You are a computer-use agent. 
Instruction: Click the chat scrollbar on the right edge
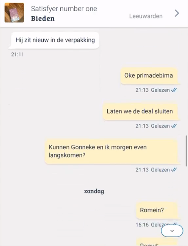tap(186, 151)
